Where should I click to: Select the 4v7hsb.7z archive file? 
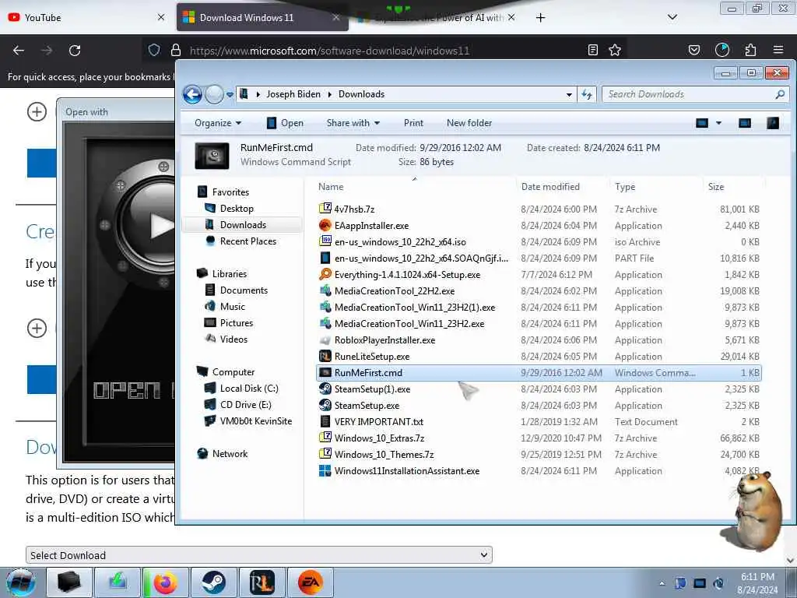[354, 209]
